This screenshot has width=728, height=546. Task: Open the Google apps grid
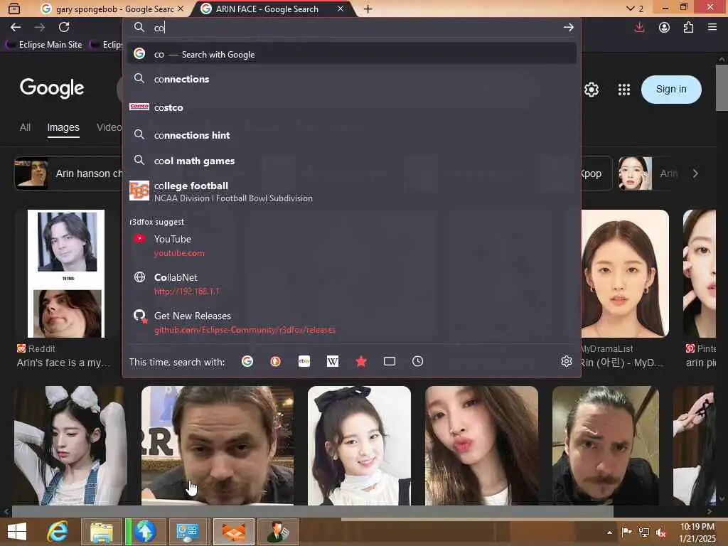pos(624,89)
